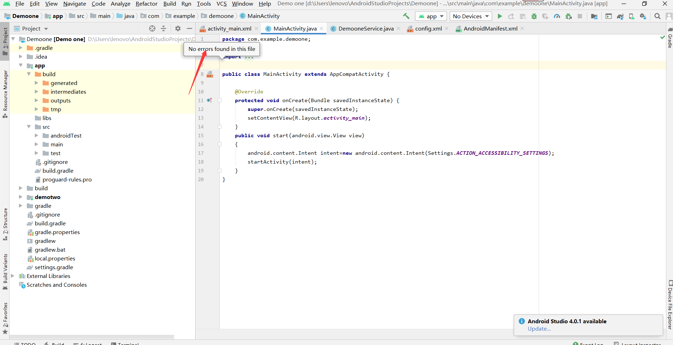
Task: Expand the demotwo folder
Action: tap(21, 197)
